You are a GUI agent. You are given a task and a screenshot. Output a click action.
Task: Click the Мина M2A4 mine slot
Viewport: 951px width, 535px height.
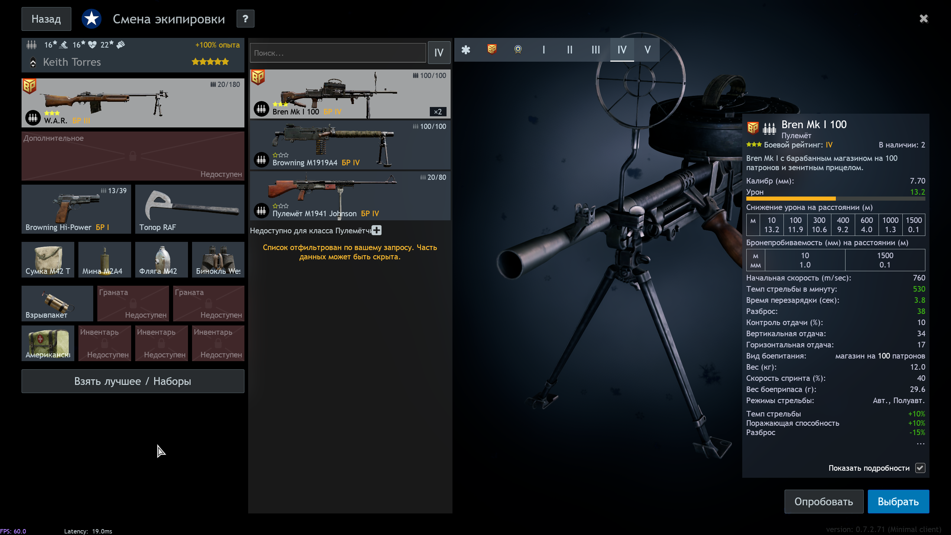point(104,260)
